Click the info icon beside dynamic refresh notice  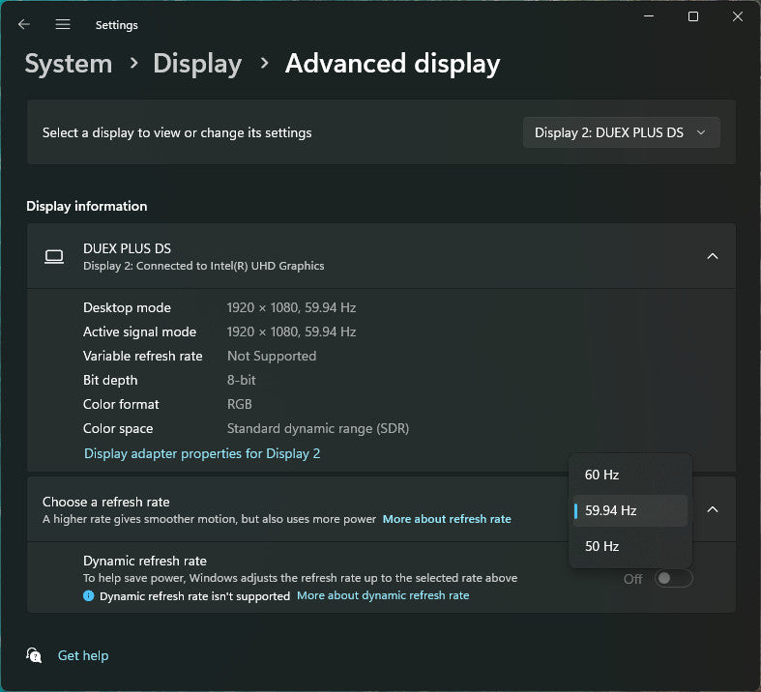pyautogui.click(x=89, y=596)
